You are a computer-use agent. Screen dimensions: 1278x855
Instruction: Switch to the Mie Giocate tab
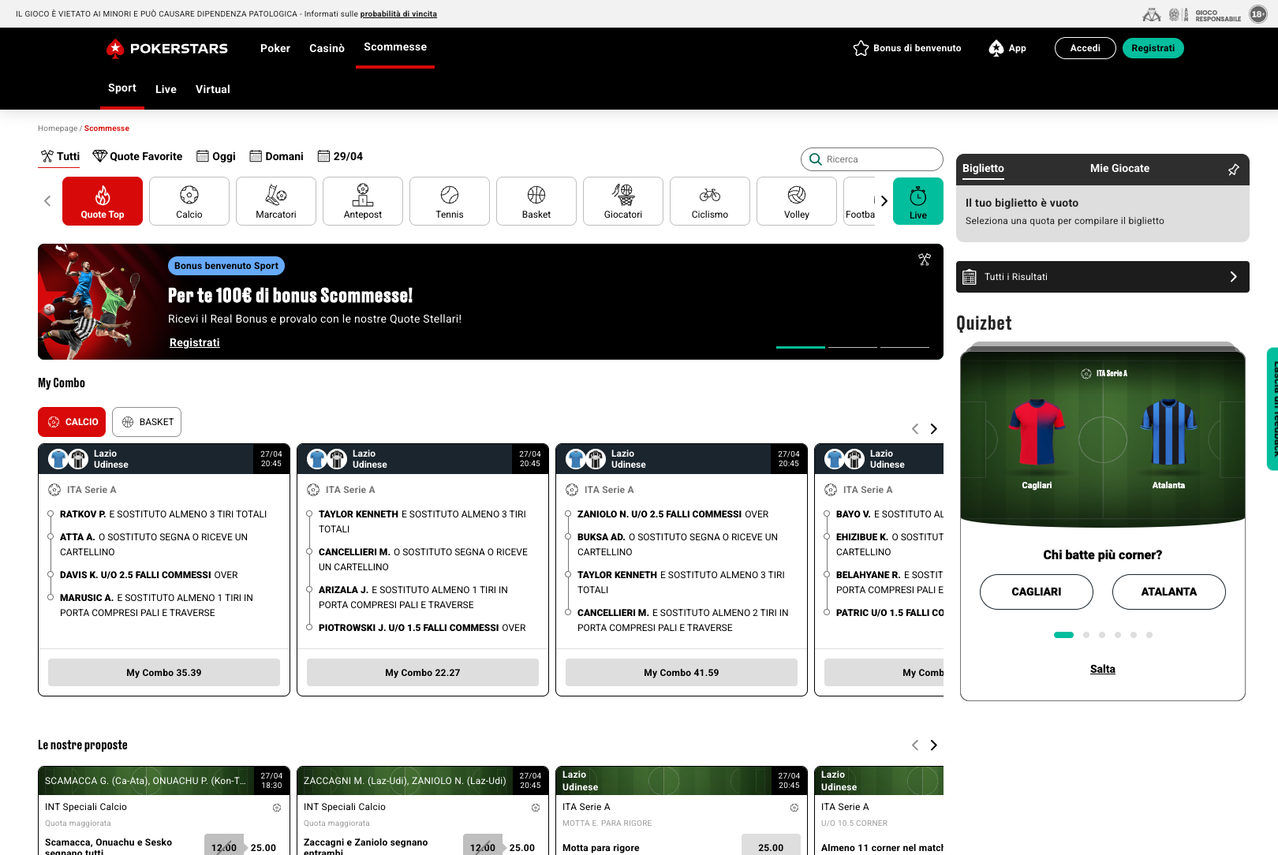click(x=1119, y=168)
